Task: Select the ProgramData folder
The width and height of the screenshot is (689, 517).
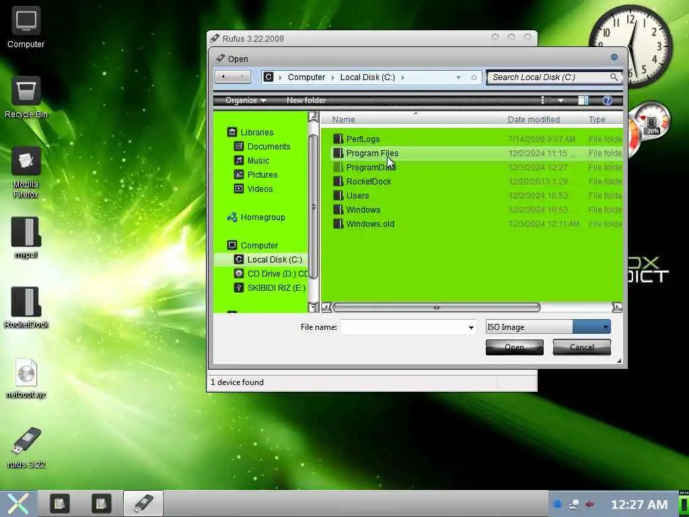Action: tap(364, 167)
